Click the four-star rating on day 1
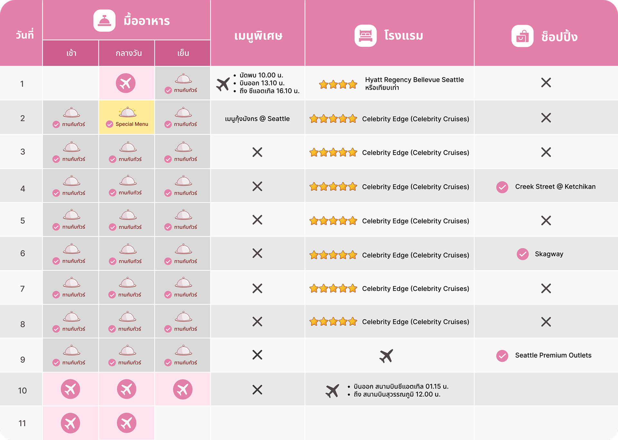 [338, 84]
